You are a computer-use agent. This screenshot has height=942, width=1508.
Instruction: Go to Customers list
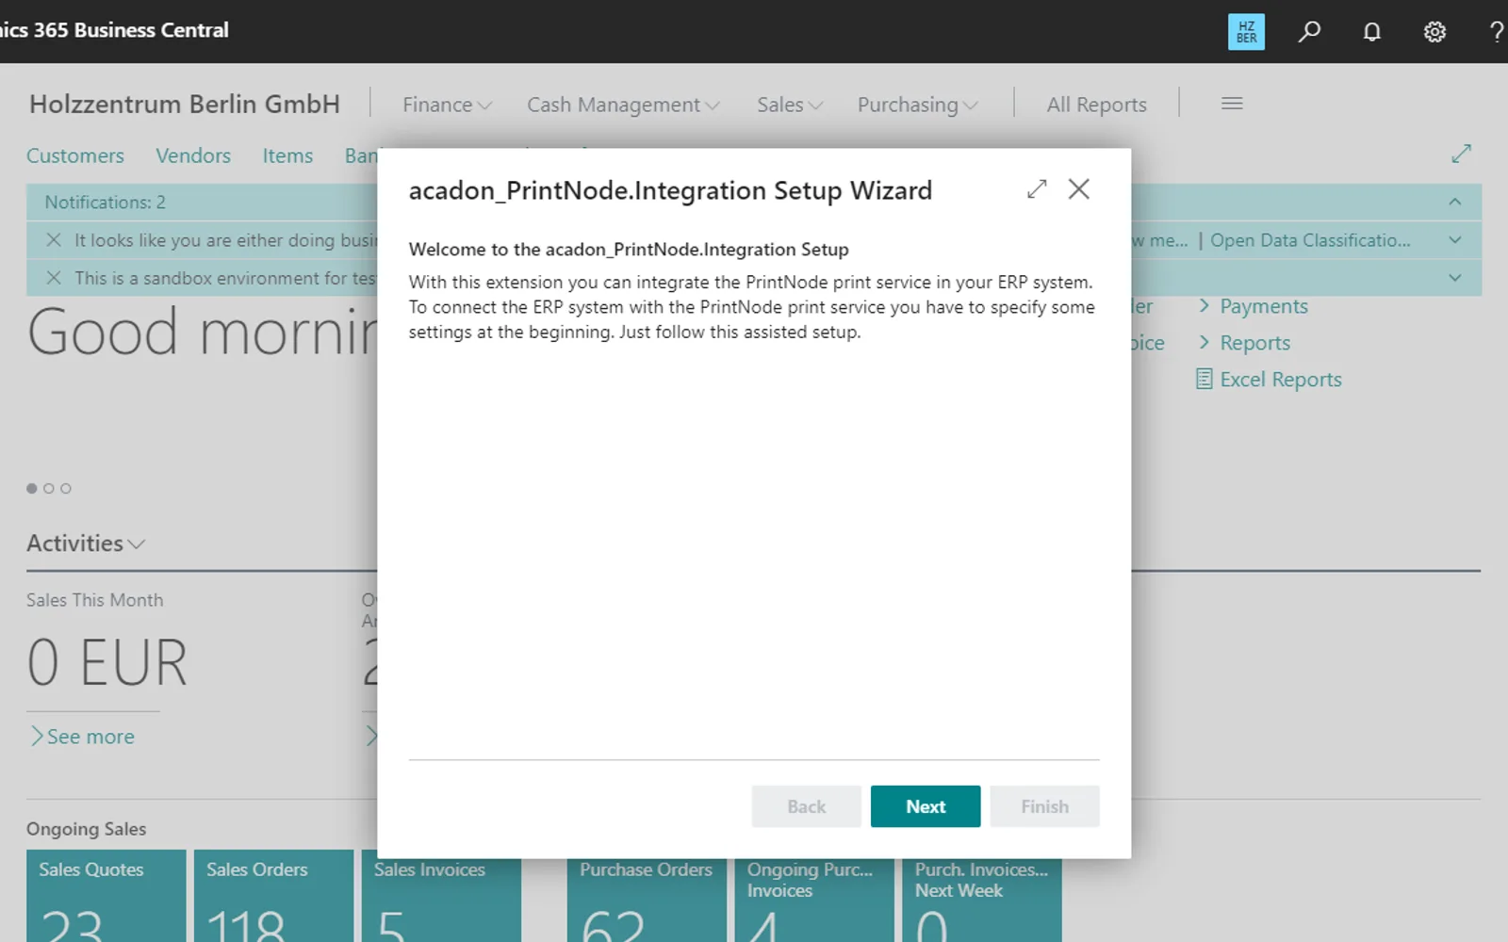pos(75,155)
